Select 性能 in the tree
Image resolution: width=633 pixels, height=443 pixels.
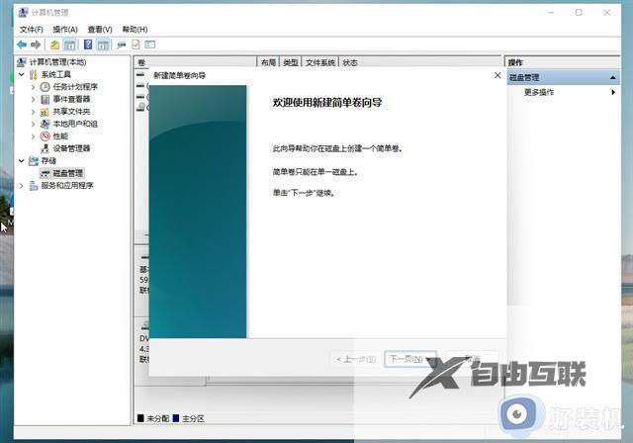pos(60,136)
